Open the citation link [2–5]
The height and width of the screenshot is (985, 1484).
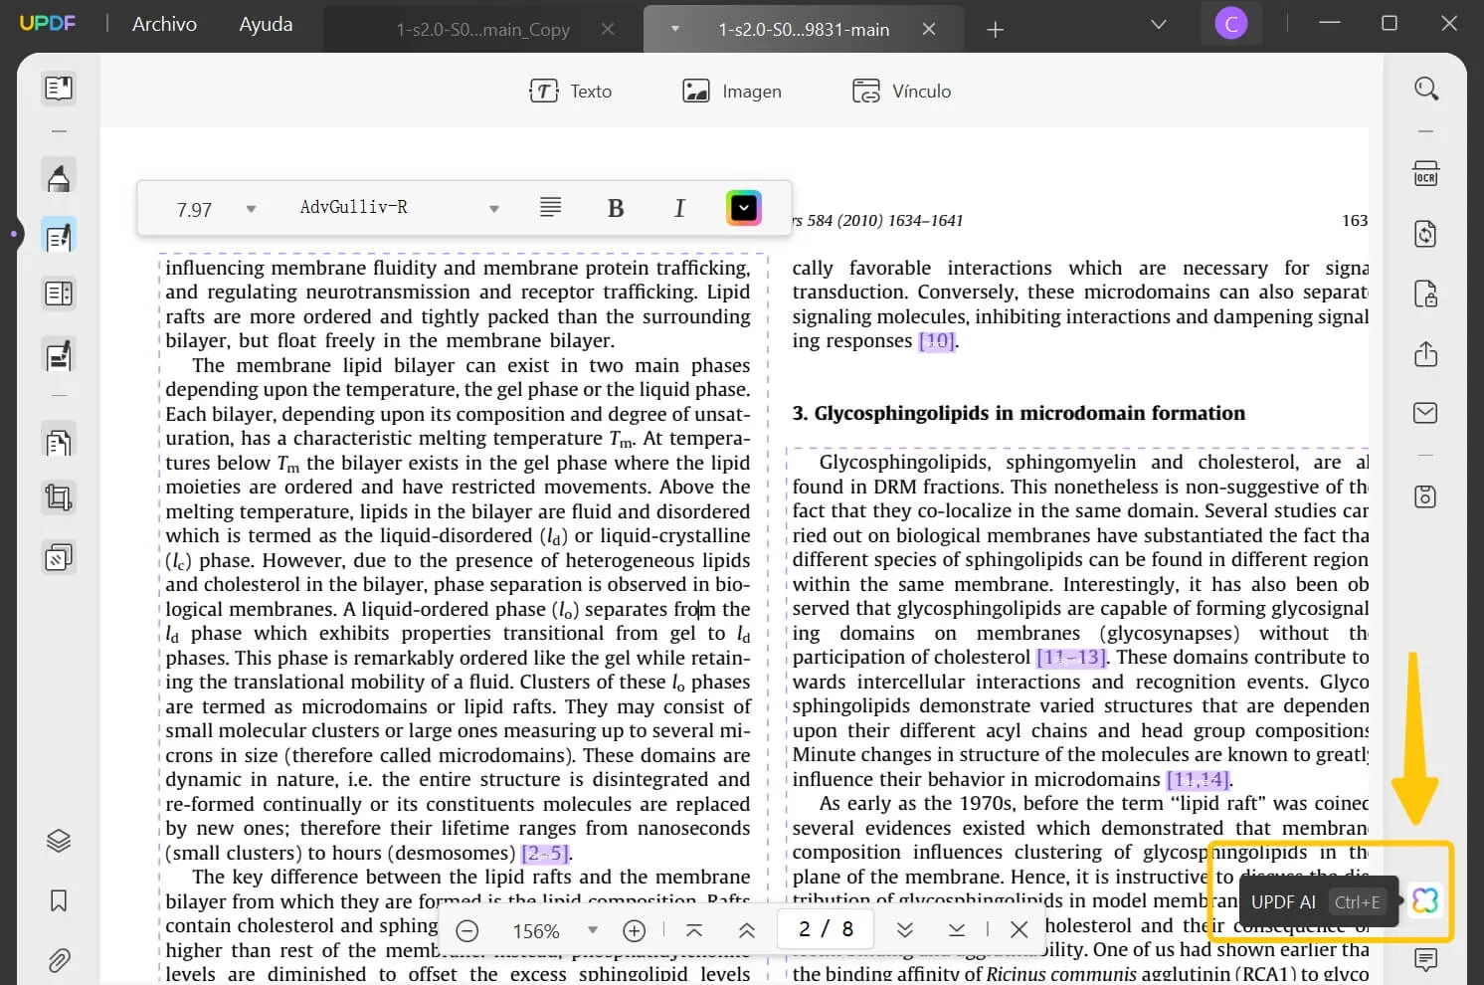[545, 854]
